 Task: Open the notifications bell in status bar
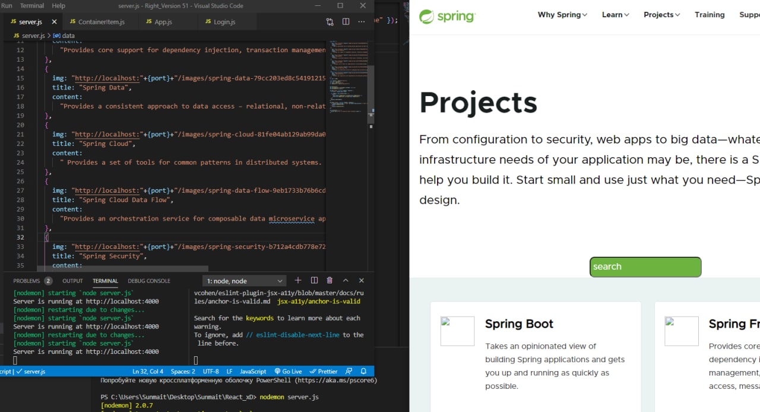point(363,371)
